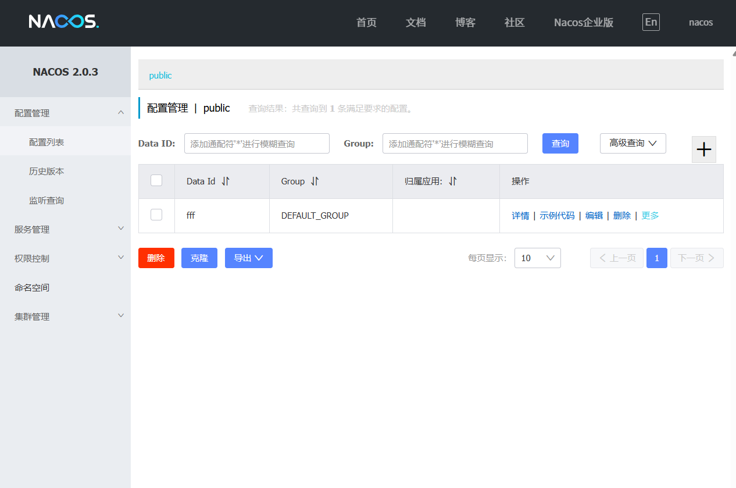
Task: Click the fff Data Id cell
Action: click(x=222, y=215)
